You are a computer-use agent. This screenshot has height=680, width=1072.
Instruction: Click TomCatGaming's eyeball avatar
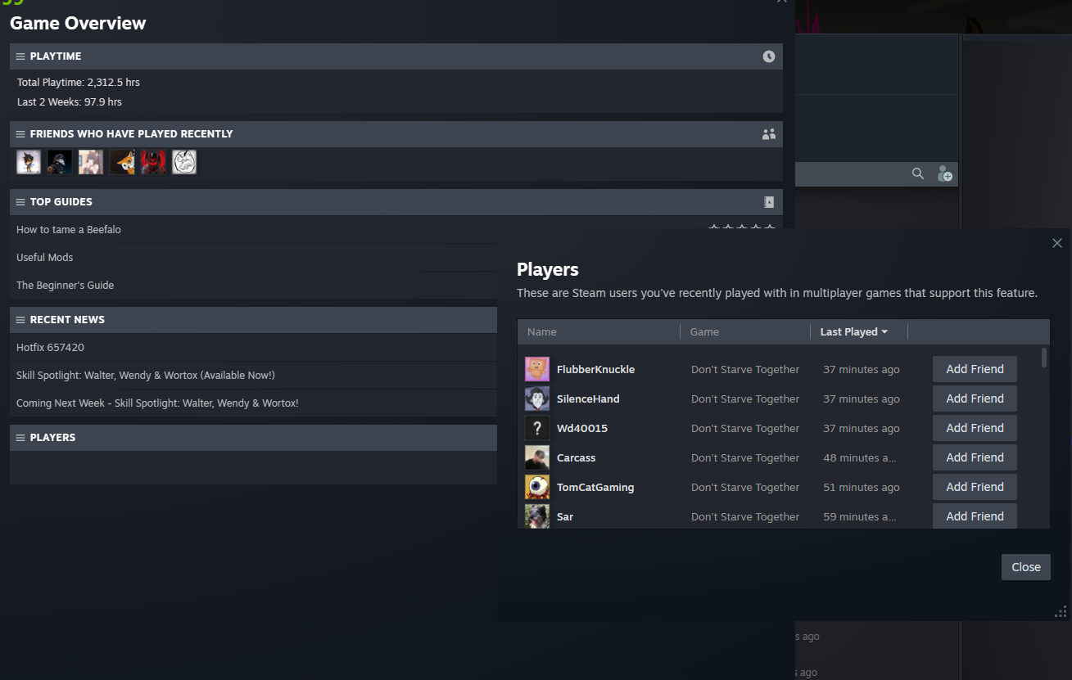537,487
